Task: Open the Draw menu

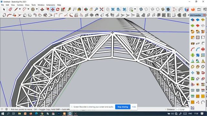Action: click(x=27, y=5)
